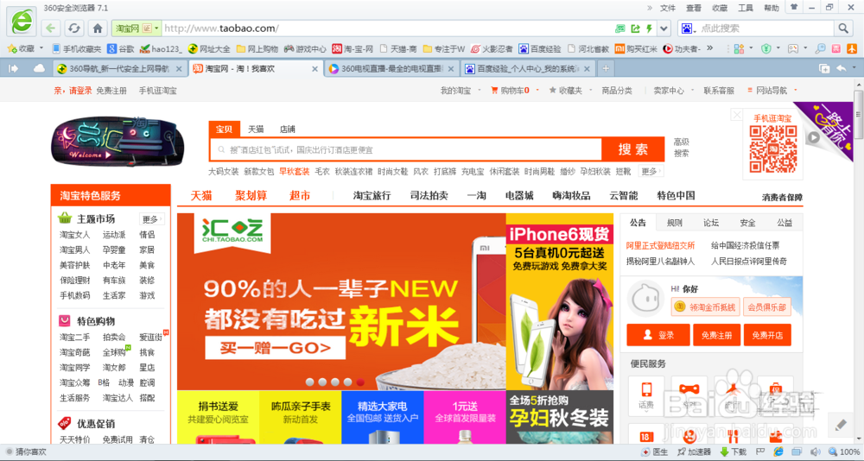Screen dimensions: 864x461
Task: Click the green shield online-banking icon
Action: coord(766,48)
